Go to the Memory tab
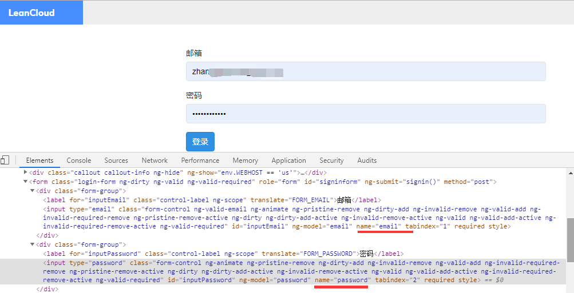 click(x=245, y=160)
